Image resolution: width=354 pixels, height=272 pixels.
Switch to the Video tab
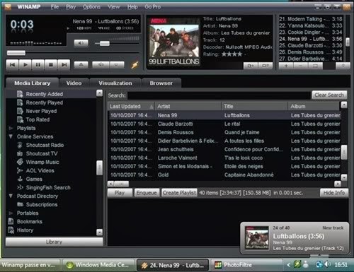(74, 83)
